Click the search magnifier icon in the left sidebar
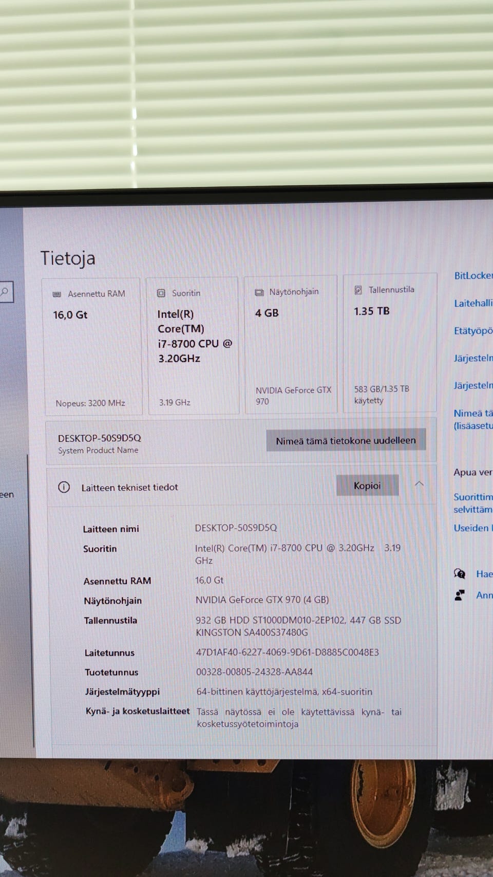This screenshot has height=877, width=493. pyautogui.click(x=5, y=292)
